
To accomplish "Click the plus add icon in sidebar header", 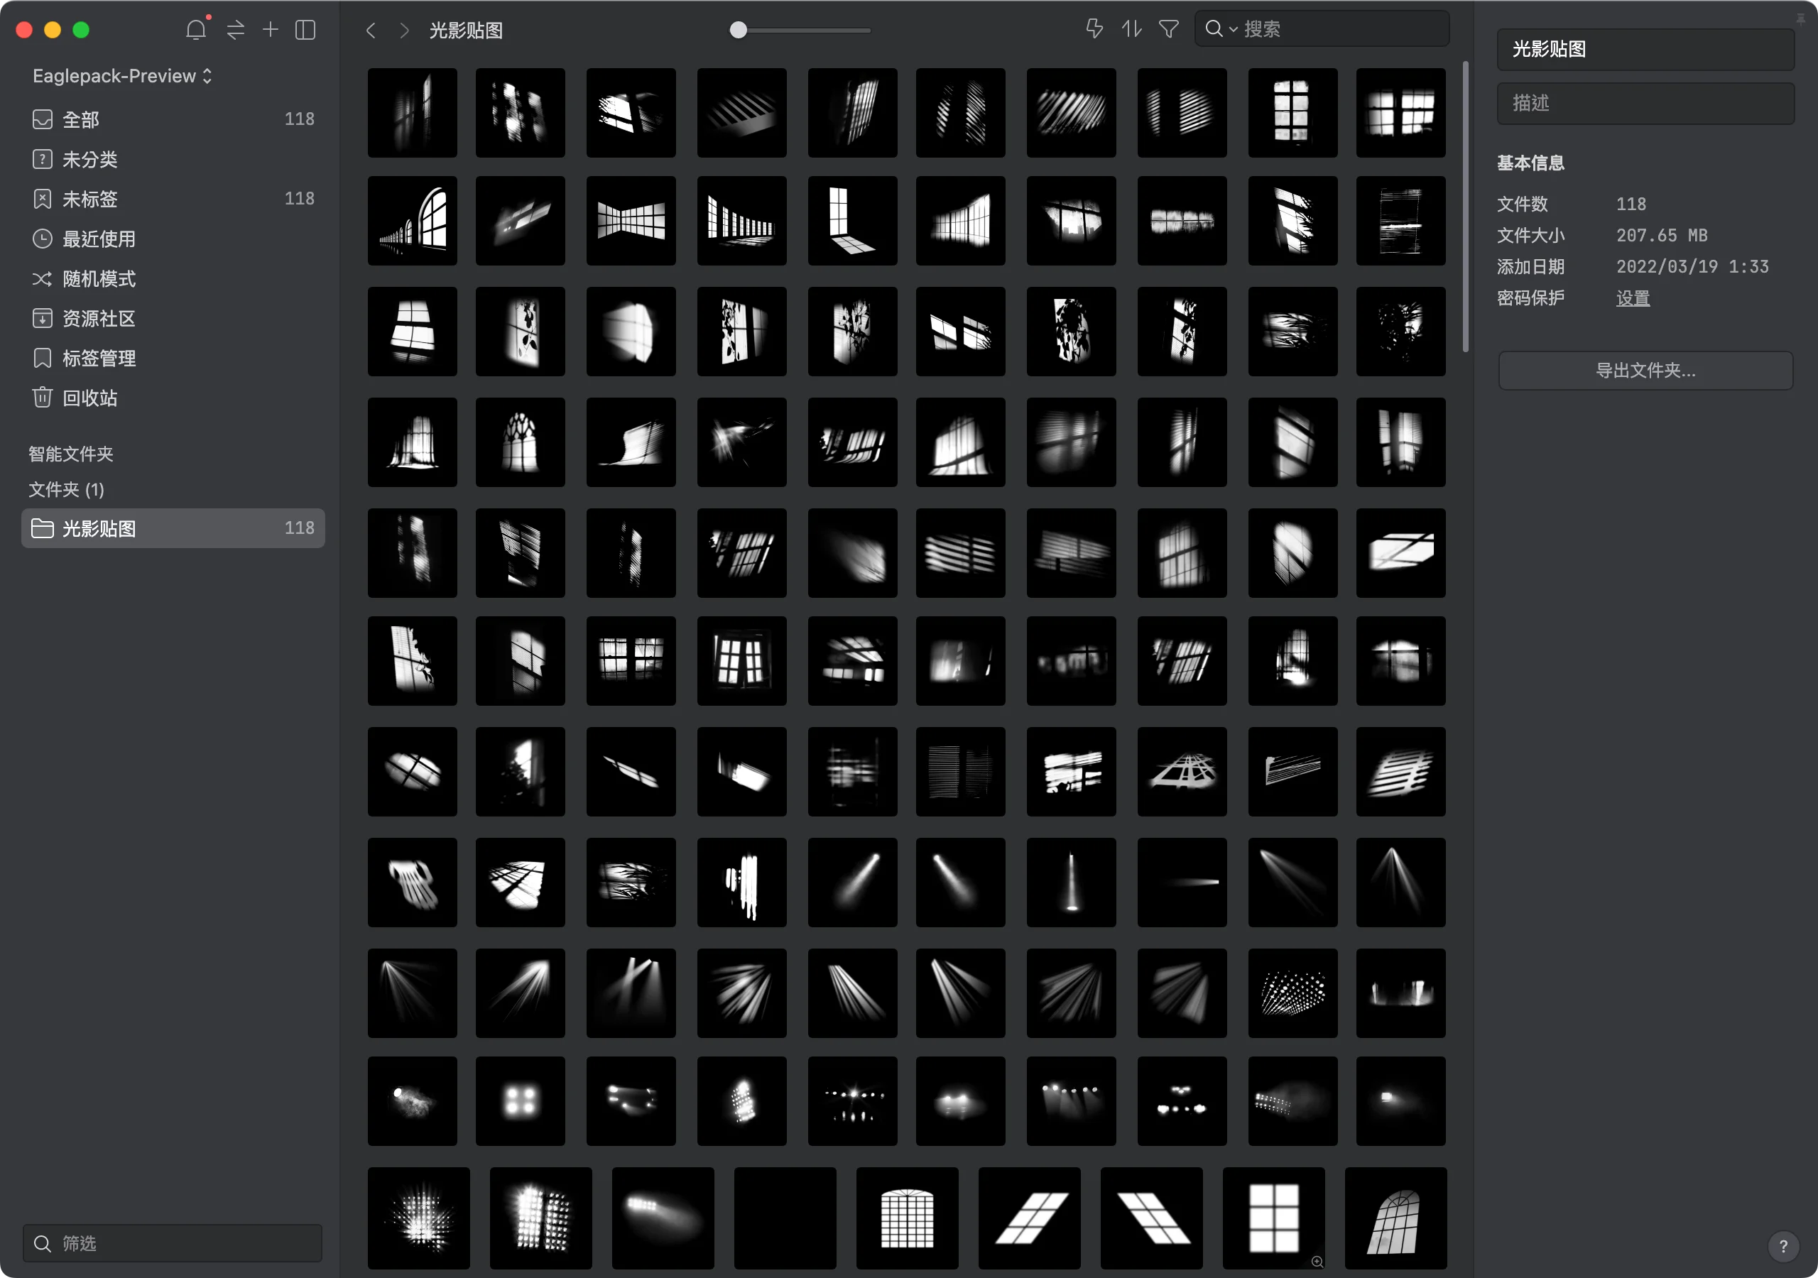I will pos(271,30).
